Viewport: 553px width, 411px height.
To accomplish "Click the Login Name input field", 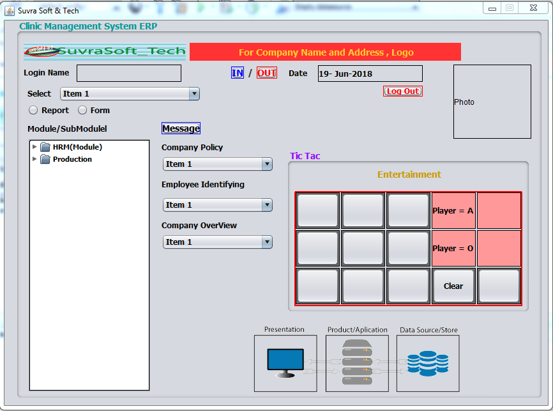I will point(129,74).
